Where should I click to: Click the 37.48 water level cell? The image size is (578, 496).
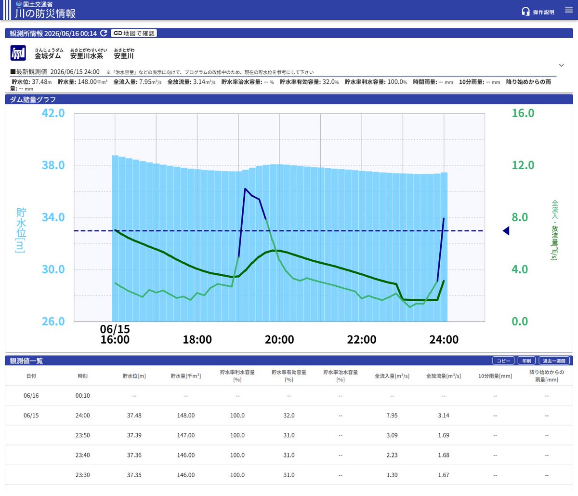coord(134,416)
